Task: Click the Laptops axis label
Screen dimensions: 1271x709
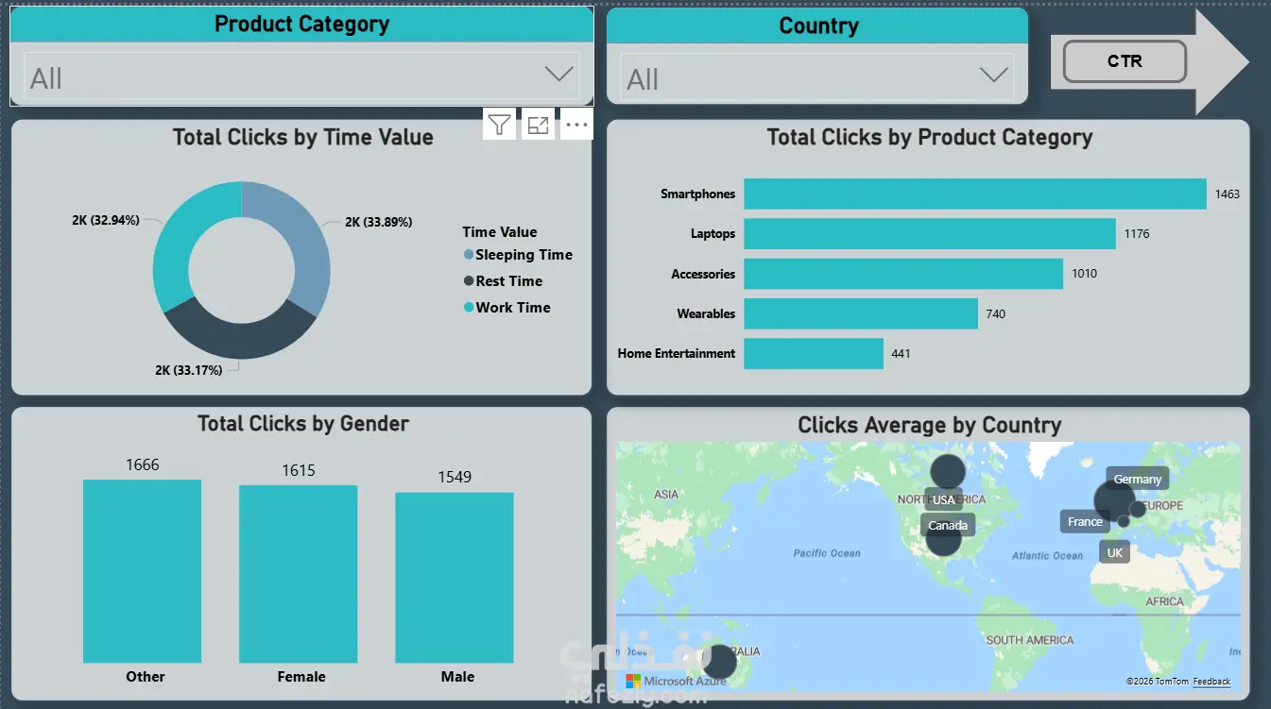Action: (x=713, y=234)
